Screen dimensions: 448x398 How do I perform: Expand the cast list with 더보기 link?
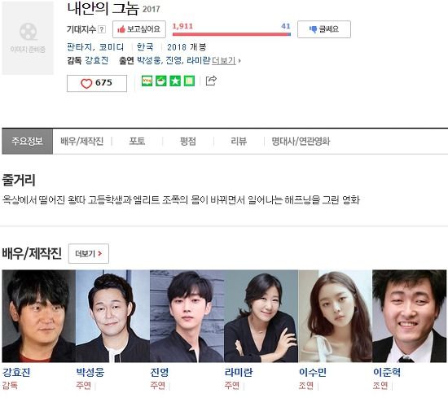pyautogui.click(x=226, y=60)
